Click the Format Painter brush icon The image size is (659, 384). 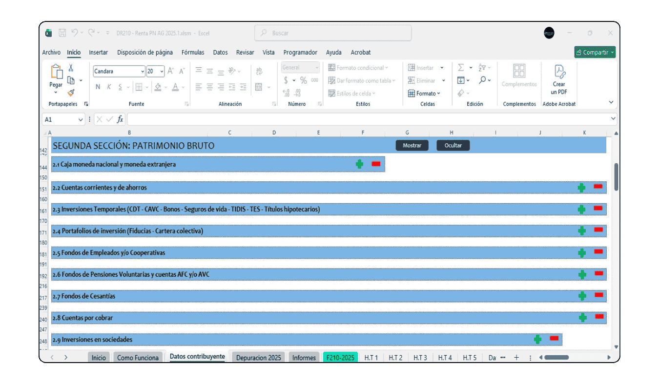(x=71, y=93)
